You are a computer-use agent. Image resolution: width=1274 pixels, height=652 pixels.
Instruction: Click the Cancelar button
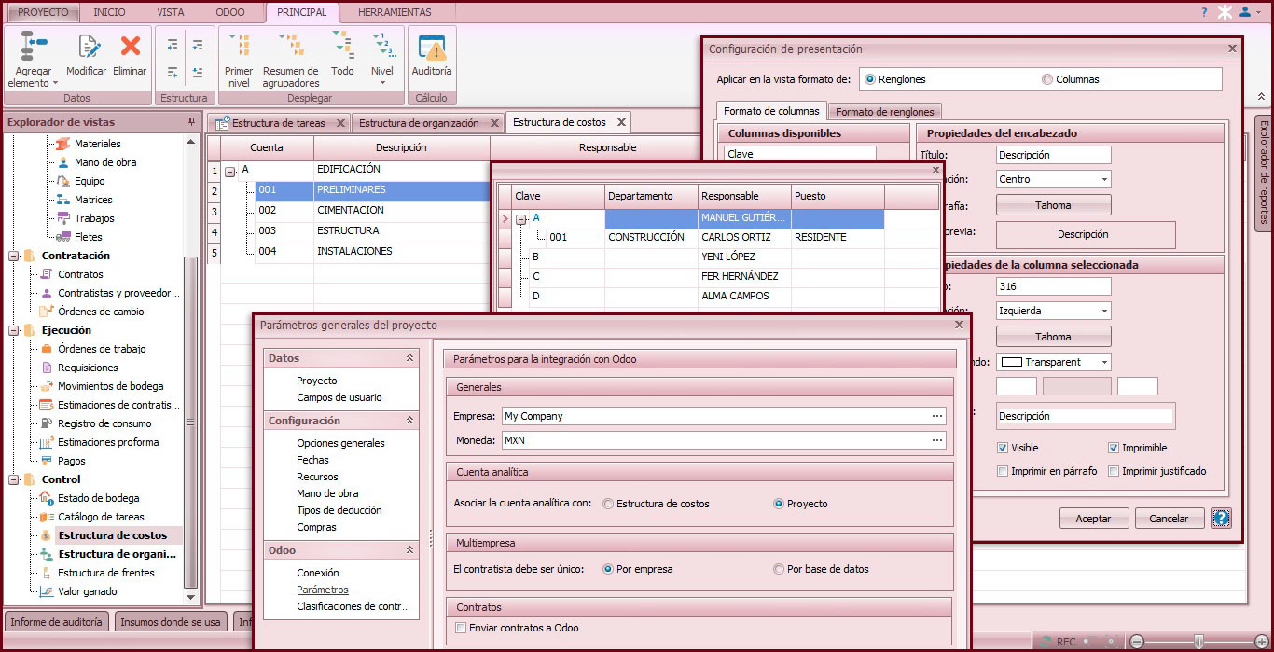coord(1169,519)
